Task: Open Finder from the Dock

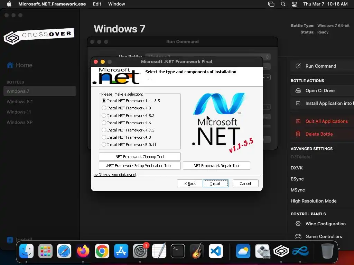Action: 26,251
